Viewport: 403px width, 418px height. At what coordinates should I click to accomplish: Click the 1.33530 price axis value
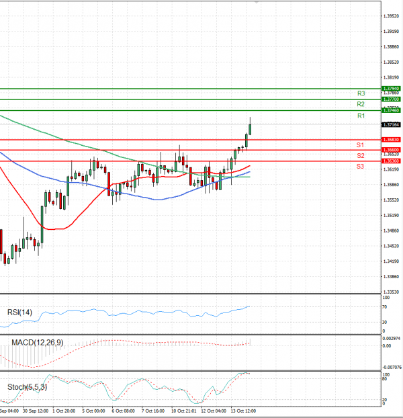(x=391, y=292)
